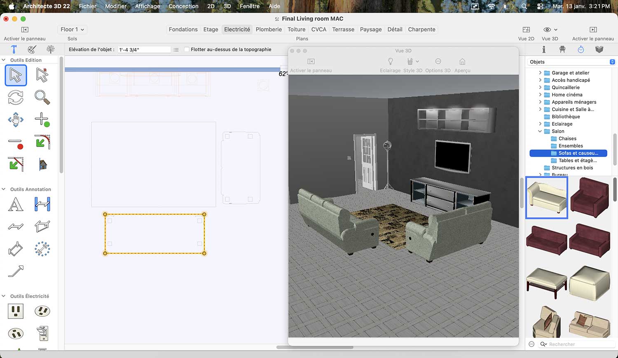Click the rotate arrows tool
The height and width of the screenshot is (358, 618).
16,98
